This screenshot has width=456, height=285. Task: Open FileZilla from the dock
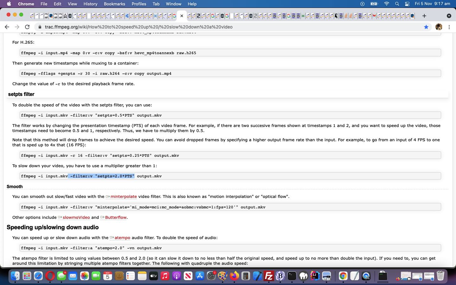coord(269,276)
